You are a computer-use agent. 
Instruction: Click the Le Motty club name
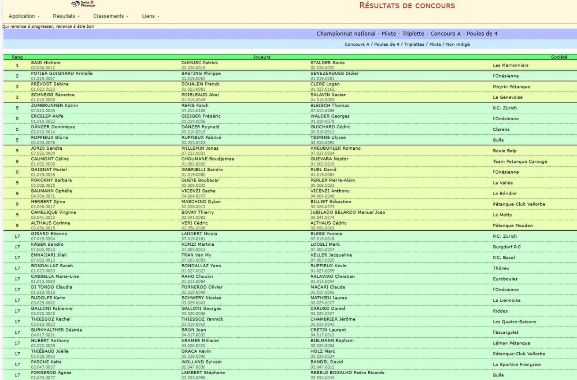pyautogui.click(x=503, y=215)
